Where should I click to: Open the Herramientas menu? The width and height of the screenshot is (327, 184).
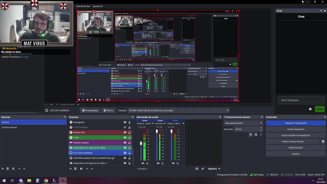pos(83,6)
